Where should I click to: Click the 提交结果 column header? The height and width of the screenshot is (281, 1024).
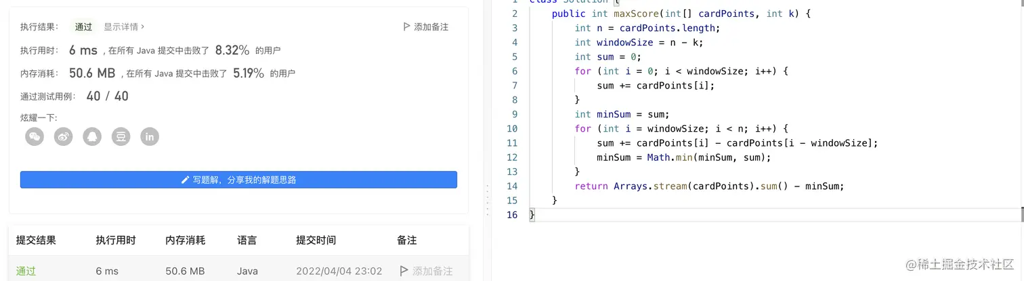pyautogui.click(x=37, y=240)
